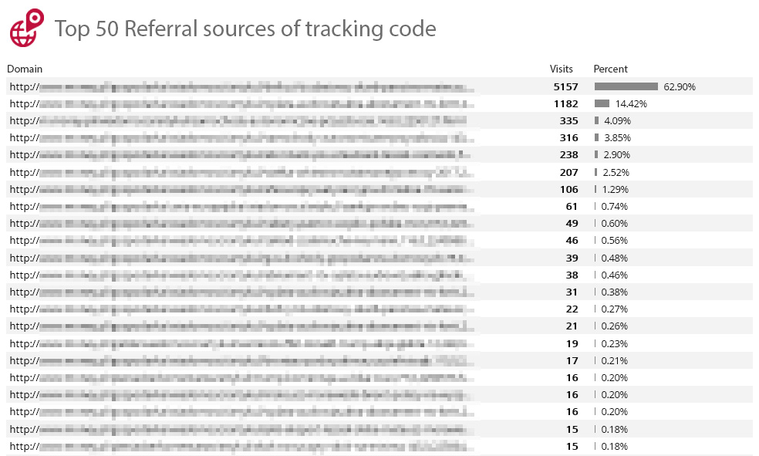Open the referral URL with 238 visits
This screenshot has width=759, height=456.
tap(240, 155)
